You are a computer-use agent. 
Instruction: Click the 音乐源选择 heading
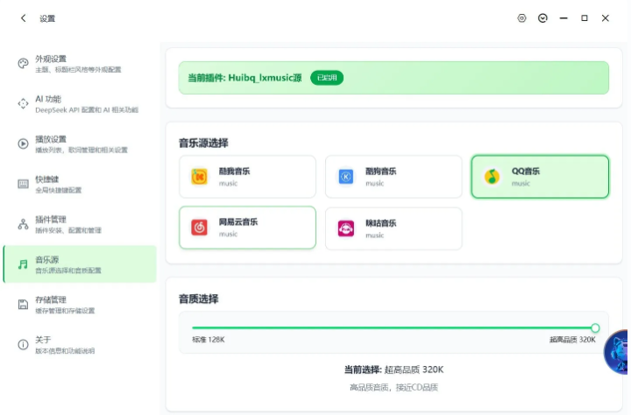click(203, 144)
